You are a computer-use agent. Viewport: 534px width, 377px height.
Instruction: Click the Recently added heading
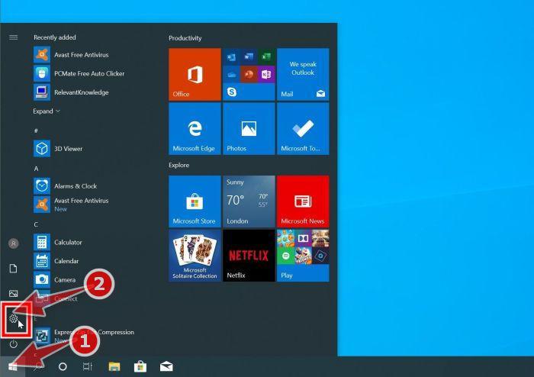tap(55, 37)
